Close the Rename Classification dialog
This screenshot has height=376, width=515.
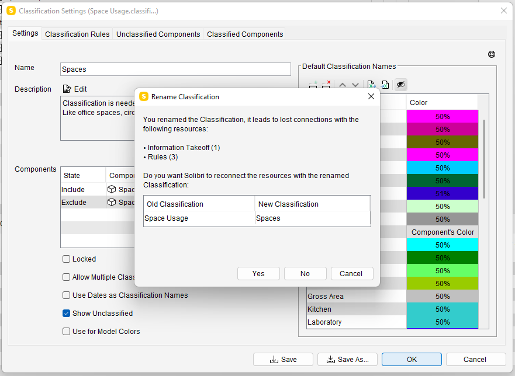click(371, 96)
